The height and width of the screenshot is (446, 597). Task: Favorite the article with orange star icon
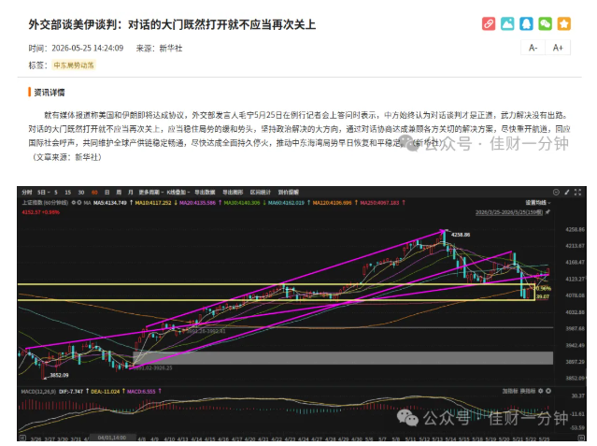tap(564, 23)
